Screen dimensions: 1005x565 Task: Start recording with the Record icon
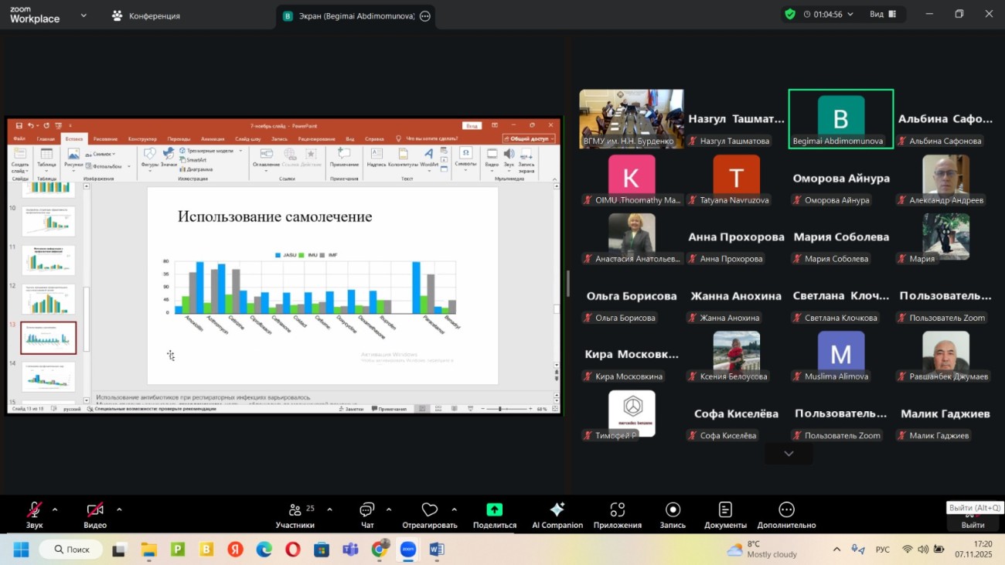coord(673,510)
